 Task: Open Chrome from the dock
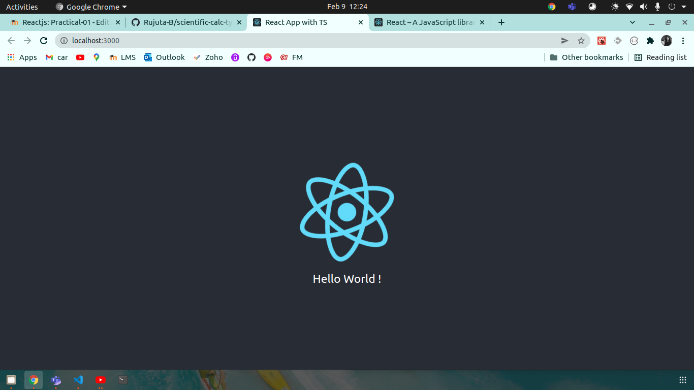[34, 380]
